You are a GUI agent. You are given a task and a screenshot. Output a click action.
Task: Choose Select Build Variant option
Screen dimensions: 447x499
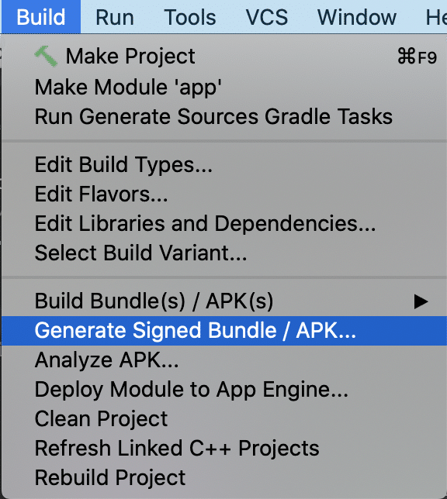tap(224, 253)
